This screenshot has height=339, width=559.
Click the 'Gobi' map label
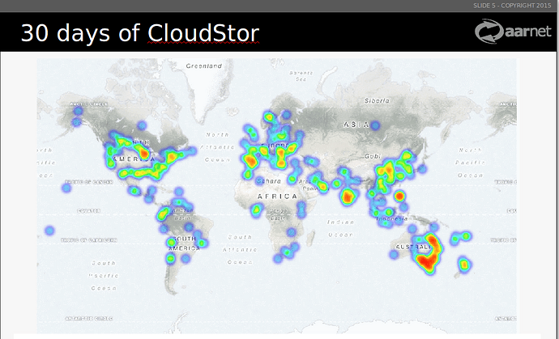coord(373,156)
